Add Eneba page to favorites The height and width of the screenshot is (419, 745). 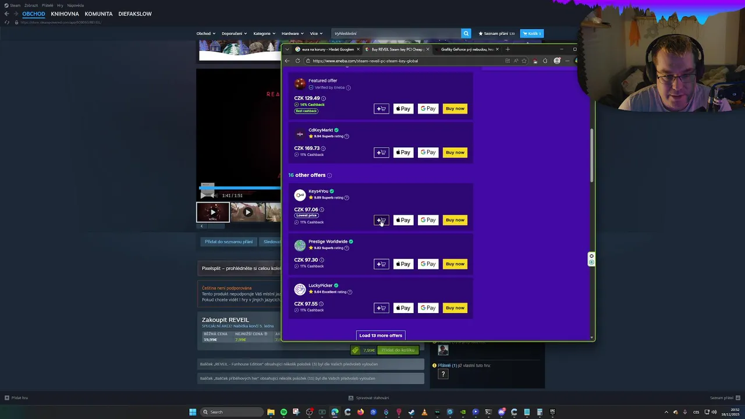pyautogui.click(x=524, y=61)
